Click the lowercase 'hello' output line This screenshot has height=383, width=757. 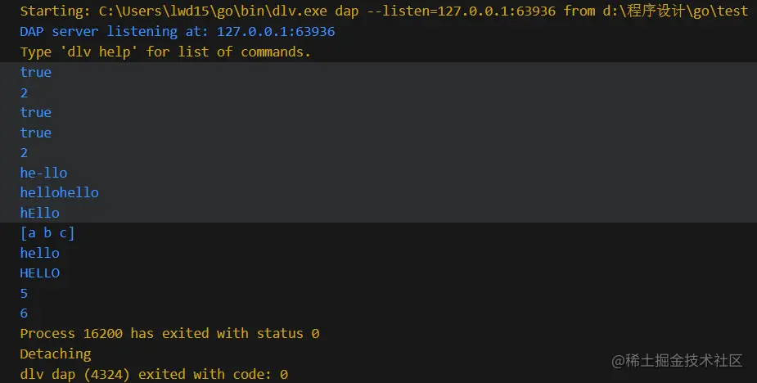click(x=39, y=253)
